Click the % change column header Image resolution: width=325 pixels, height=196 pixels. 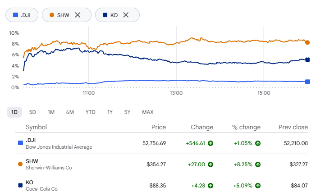tap(246, 127)
